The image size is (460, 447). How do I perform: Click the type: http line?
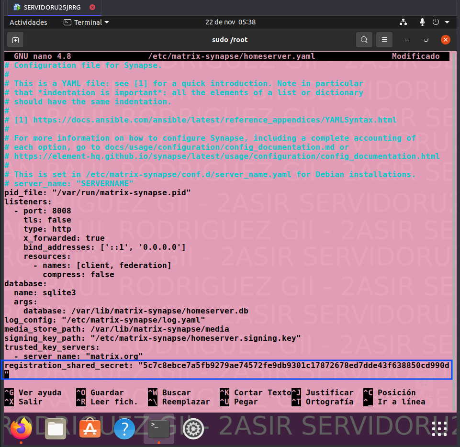pos(47,229)
